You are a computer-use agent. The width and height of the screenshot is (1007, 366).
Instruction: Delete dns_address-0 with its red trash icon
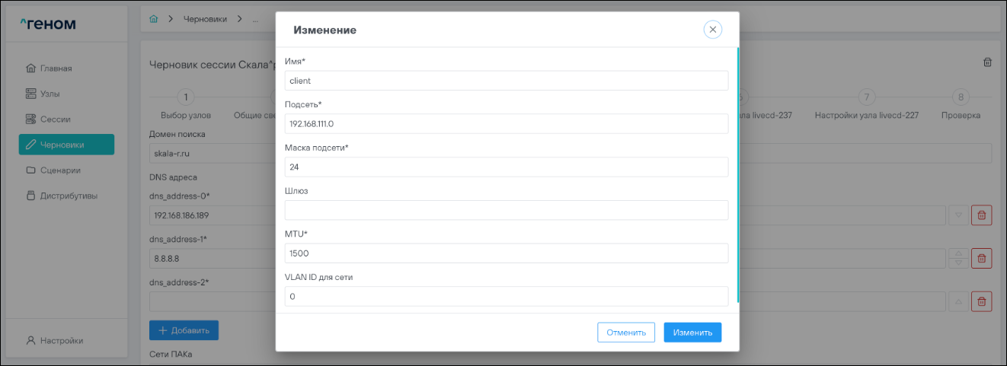981,215
